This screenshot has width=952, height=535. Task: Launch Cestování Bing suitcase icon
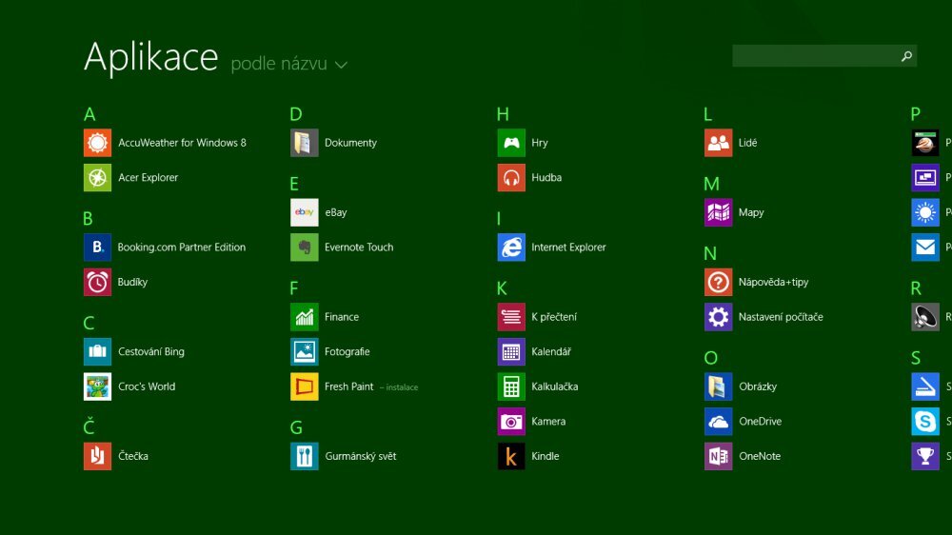click(x=97, y=351)
